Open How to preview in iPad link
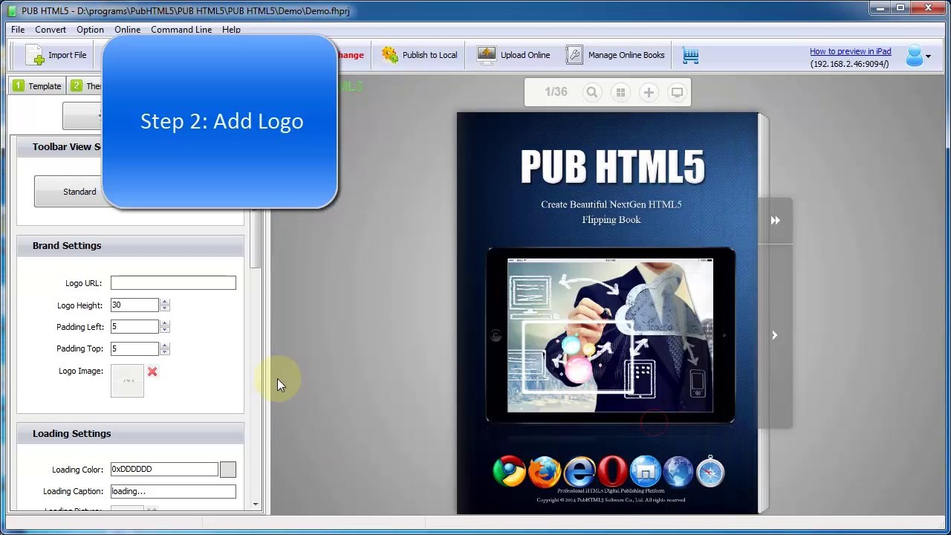Viewport: 951px width, 535px height. [x=850, y=51]
